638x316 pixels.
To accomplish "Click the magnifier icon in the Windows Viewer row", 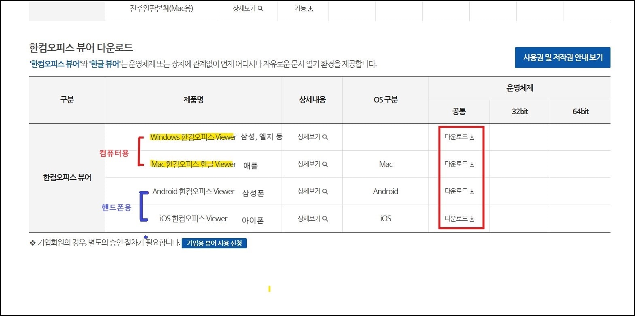I will (x=325, y=137).
